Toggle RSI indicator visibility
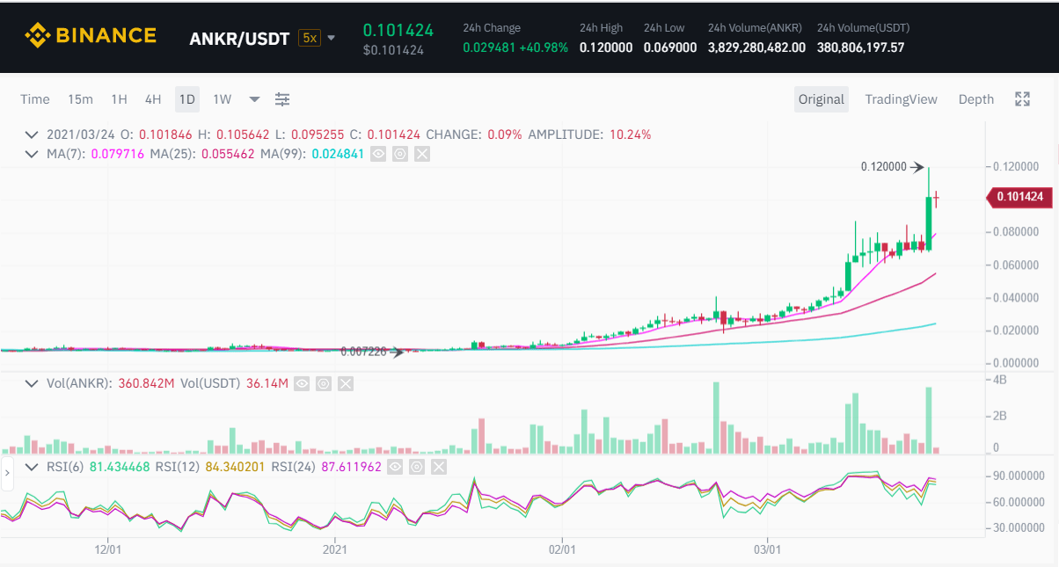 [395, 466]
